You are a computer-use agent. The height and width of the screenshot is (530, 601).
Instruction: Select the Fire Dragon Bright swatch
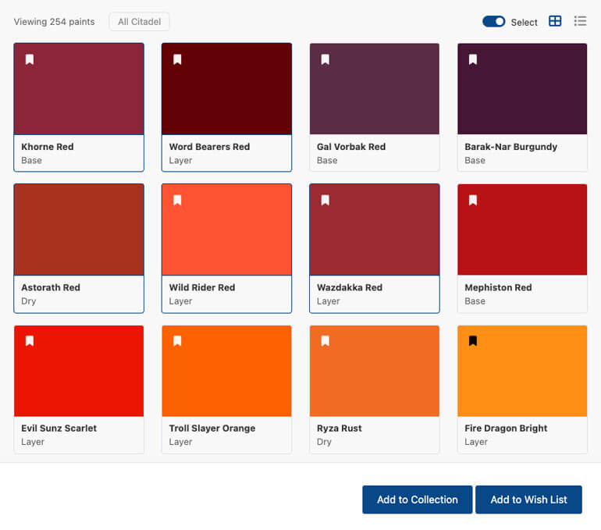click(x=522, y=371)
